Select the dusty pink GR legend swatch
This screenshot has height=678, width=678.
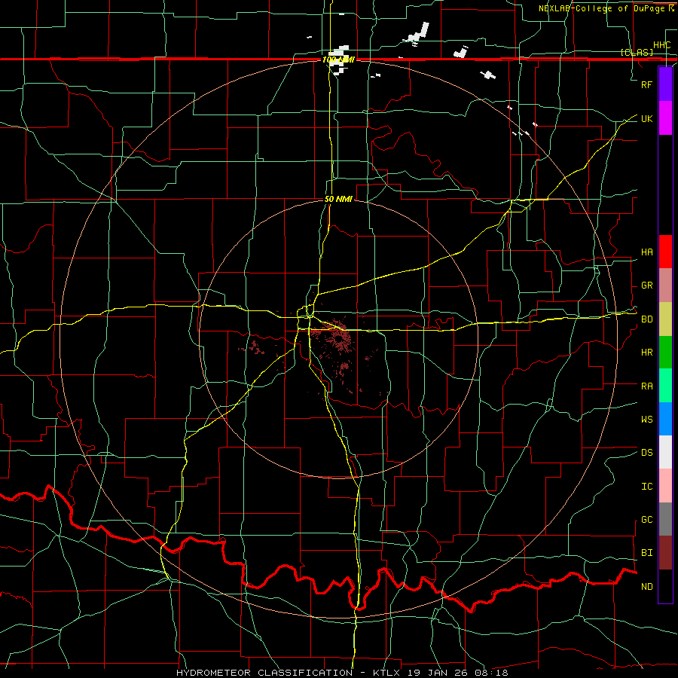[665, 286]
